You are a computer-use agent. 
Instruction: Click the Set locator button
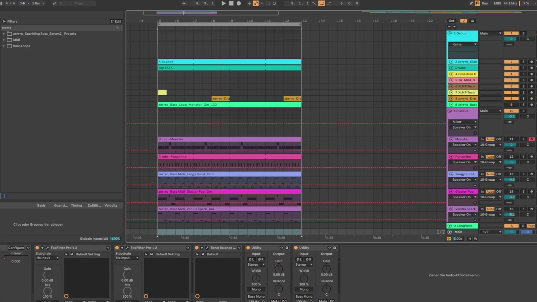click(451, 21)
